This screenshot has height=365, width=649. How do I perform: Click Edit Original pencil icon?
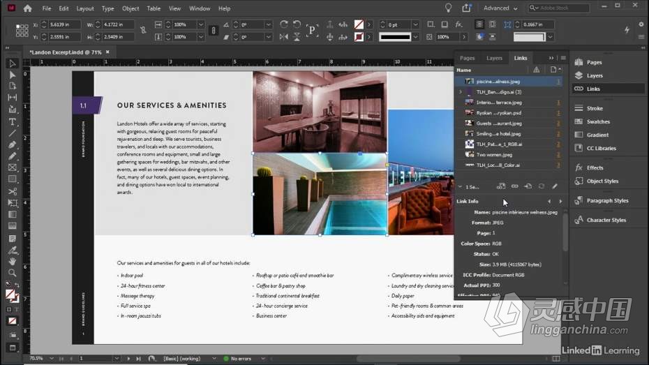click(x=555, y=186)
